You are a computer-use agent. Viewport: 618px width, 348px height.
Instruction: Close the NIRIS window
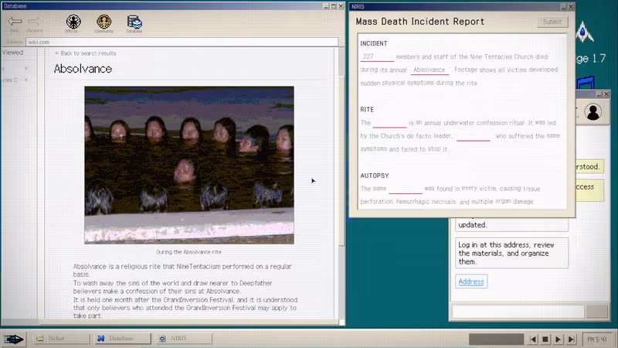click(x=571, y=7)
